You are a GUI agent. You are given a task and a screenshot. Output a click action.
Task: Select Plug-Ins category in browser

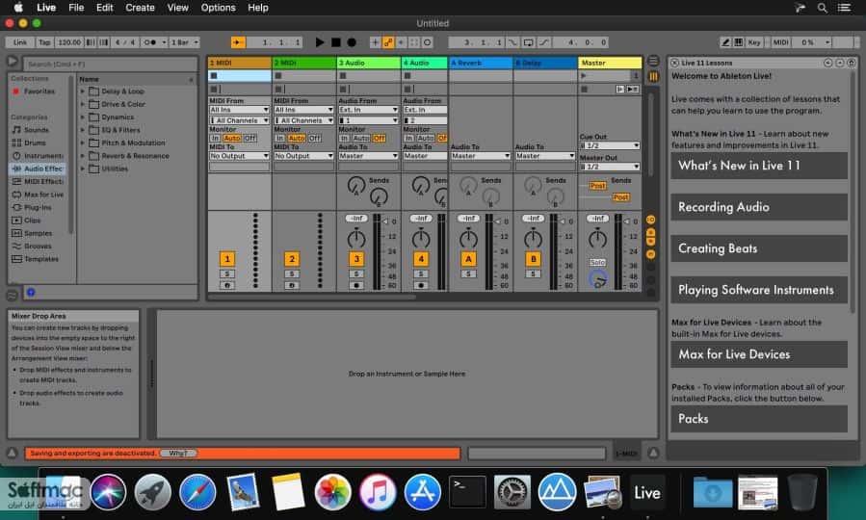pos(38,207)
